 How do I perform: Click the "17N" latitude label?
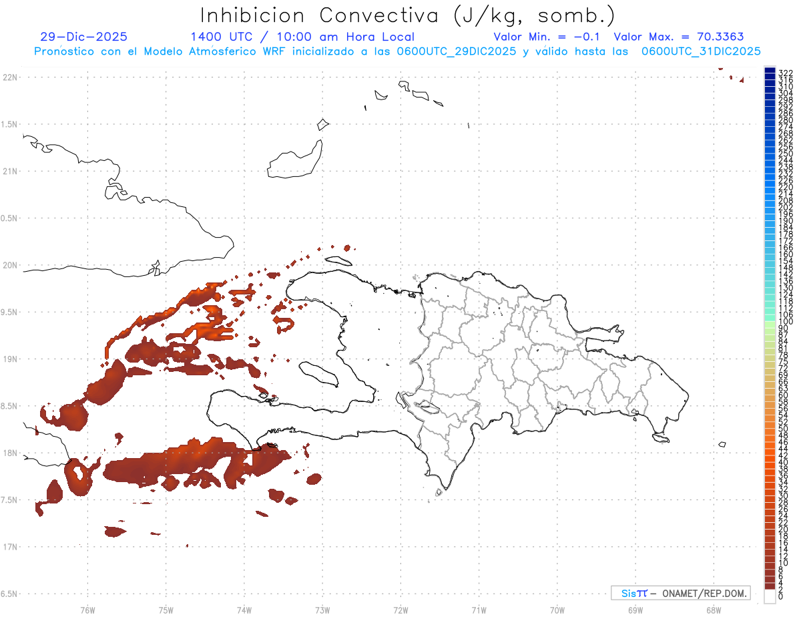coord(10,547)
